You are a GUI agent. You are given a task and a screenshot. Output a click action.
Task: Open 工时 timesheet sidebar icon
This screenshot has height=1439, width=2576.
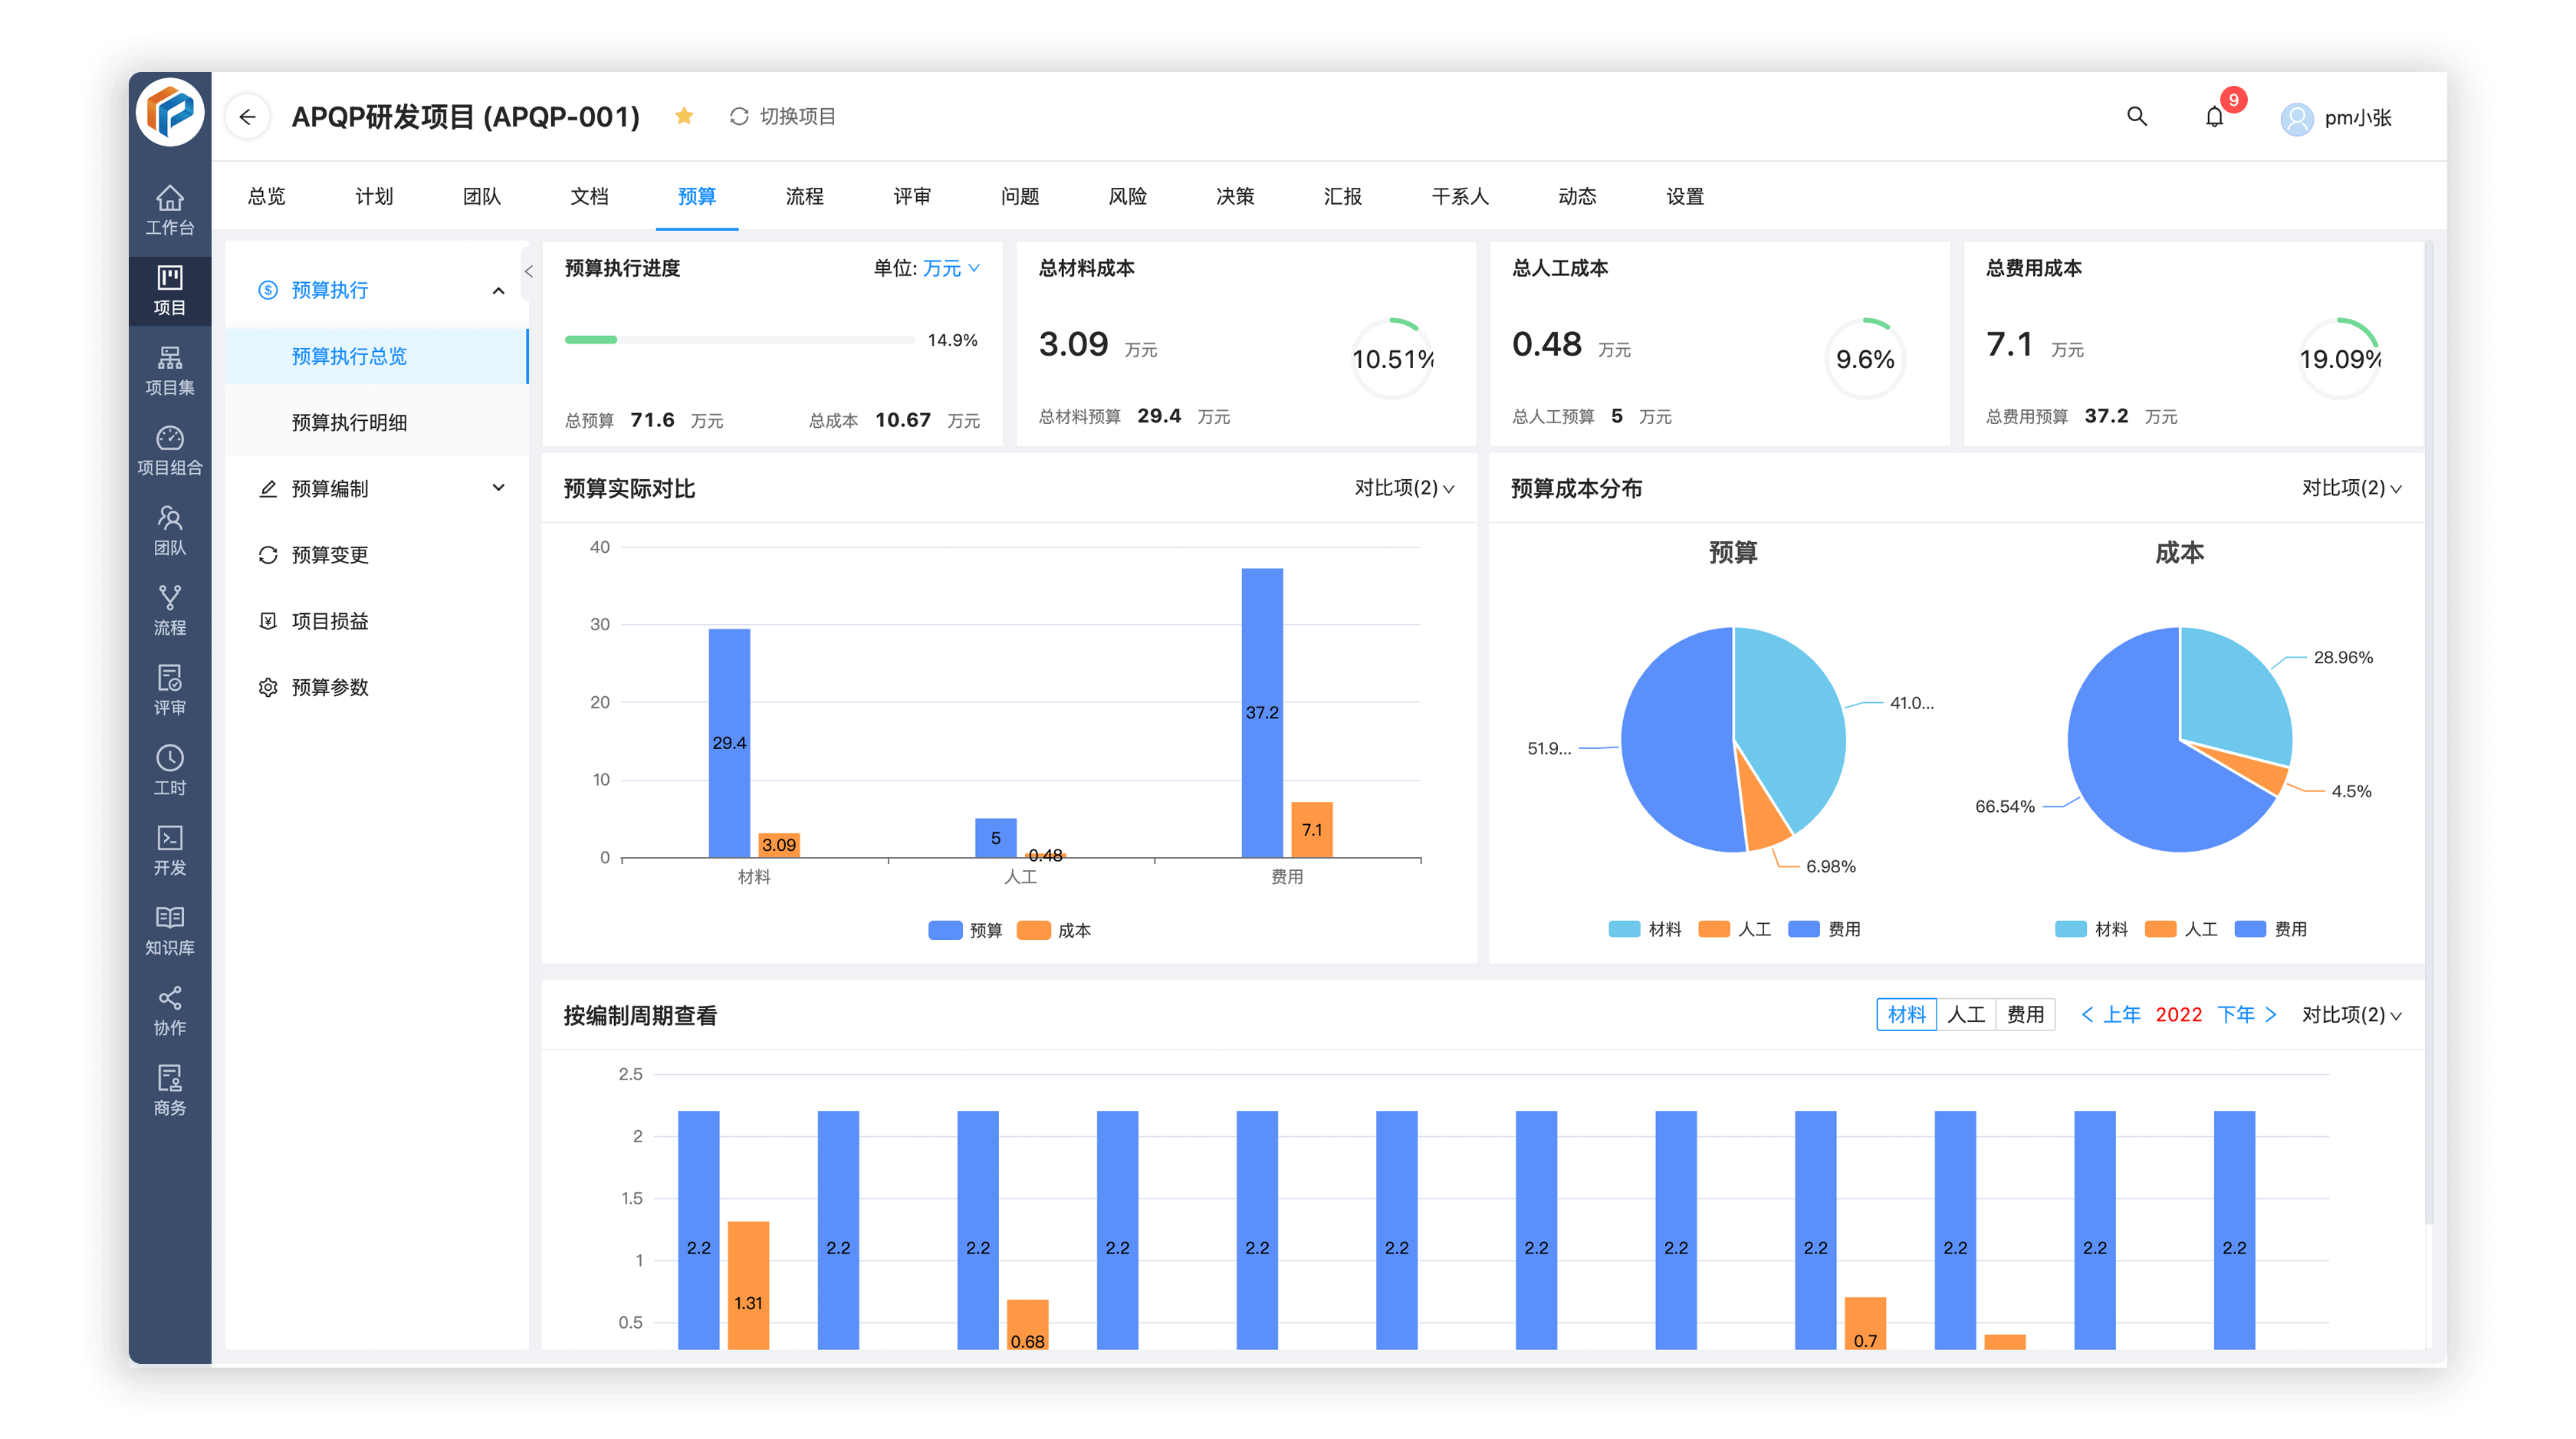click(169, 770)
